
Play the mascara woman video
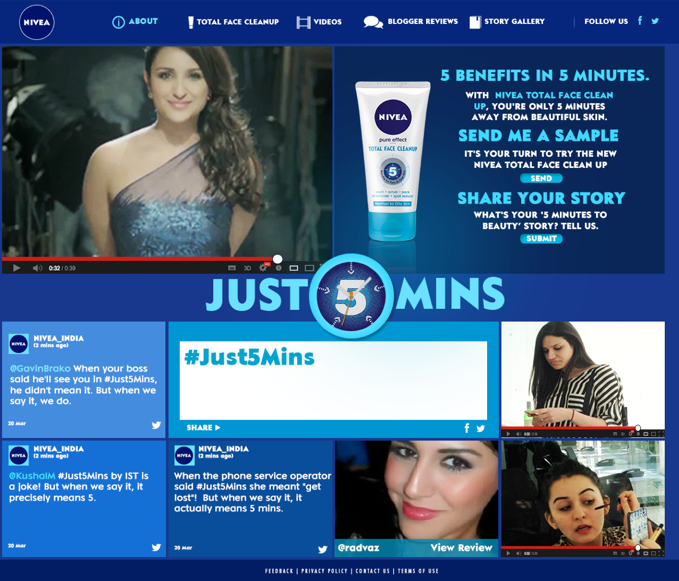click(x=508, y=553)
